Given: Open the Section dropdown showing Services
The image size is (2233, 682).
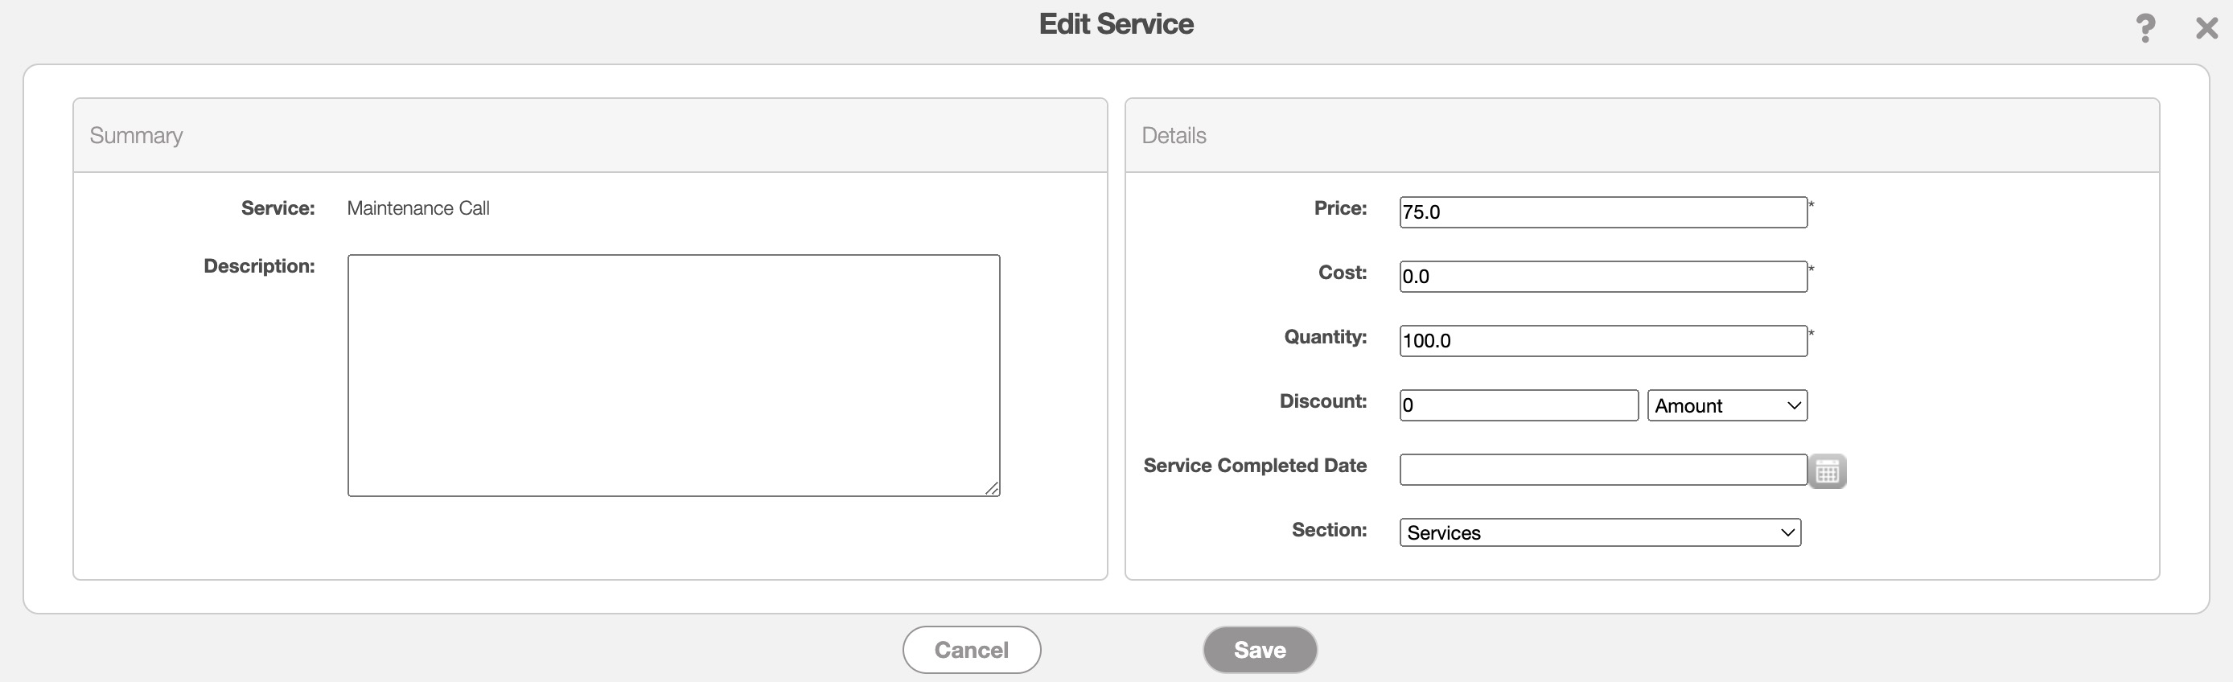Looking at the screenshot, I should [1599, 532].
